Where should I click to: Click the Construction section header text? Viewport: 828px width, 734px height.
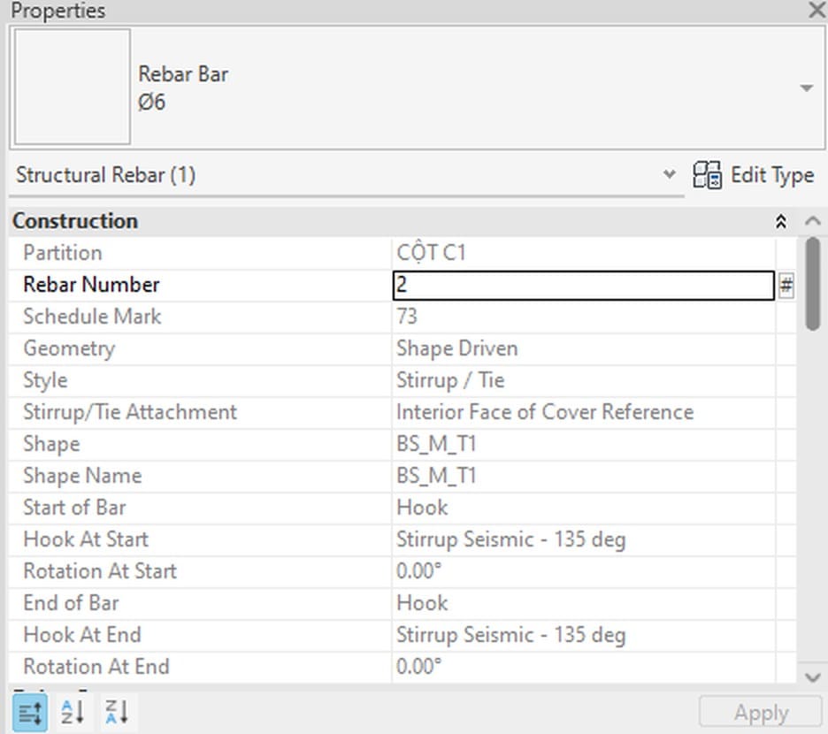point(75,221)
